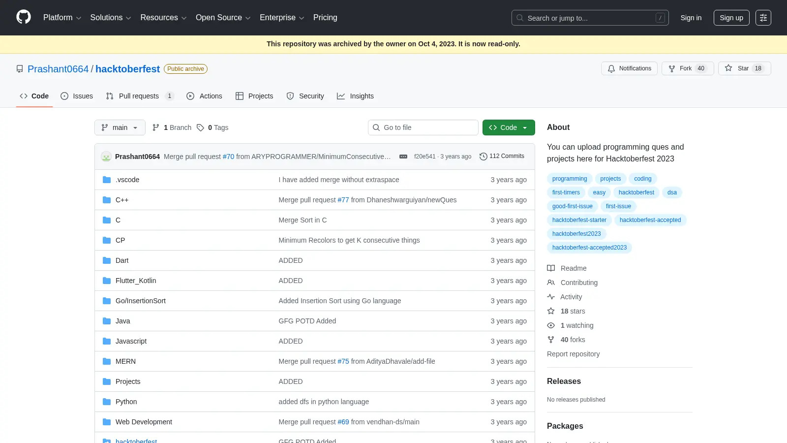The image size is (787, 443).
Task: Click the commit hash f20e541
Action: (425, 157)
